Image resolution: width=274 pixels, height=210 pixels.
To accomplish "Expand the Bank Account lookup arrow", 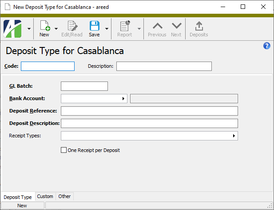I will [123, 99].
